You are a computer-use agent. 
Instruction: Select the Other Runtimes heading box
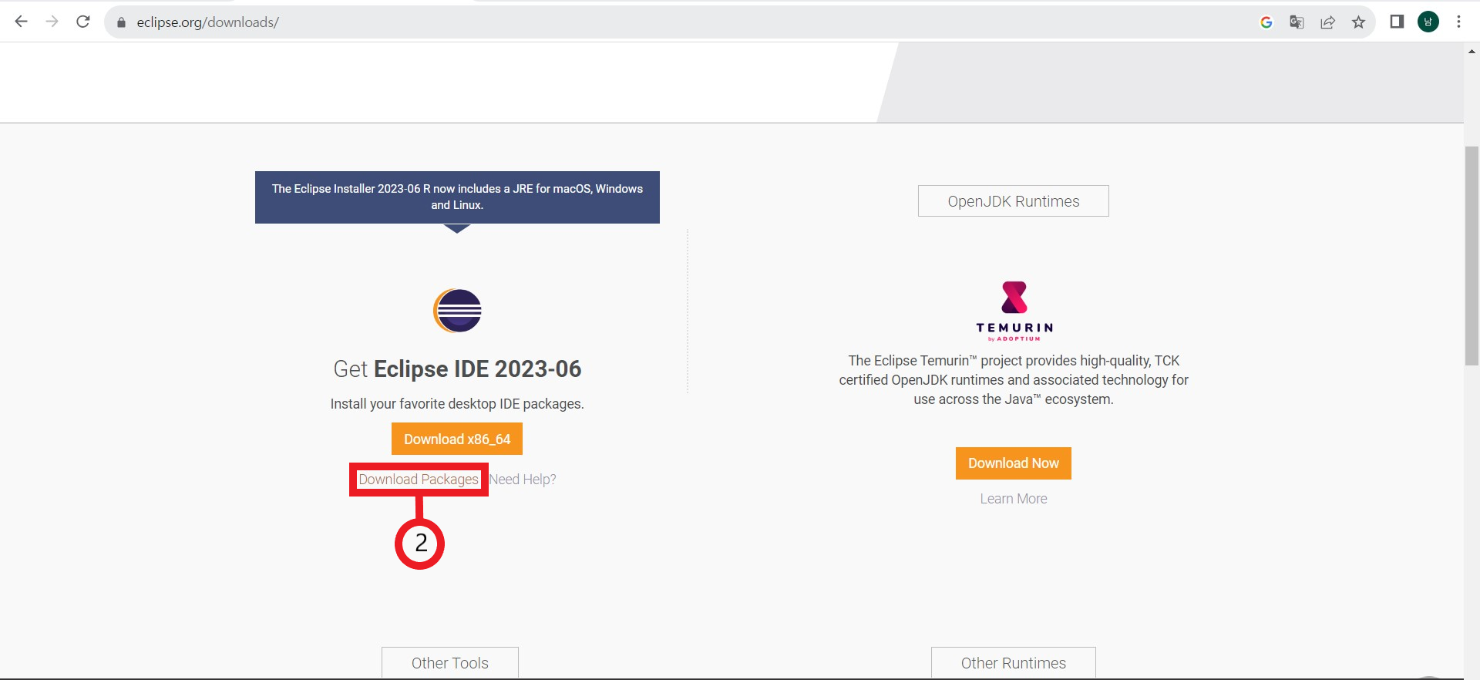click(x=1014, y=663)
